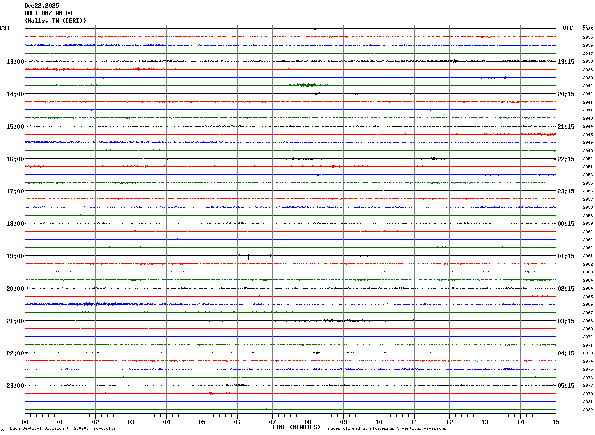Click minute tick label '08' on the x-axis
The image size is (595, 435).
click(308, 422)
